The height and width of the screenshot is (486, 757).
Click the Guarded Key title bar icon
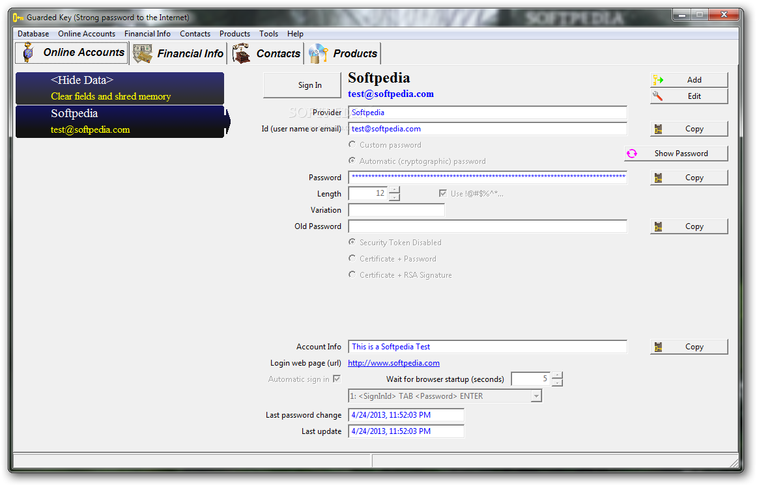pyautogui.click(x=18, y=18)
